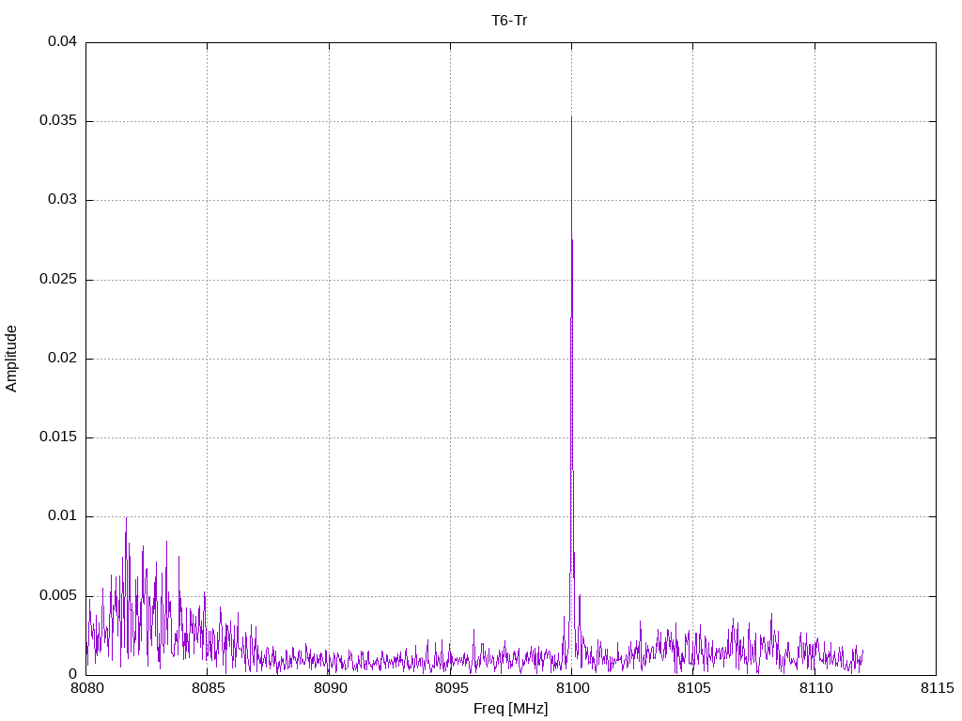
Task: Click the x-axis value 8110
Action: click(x=815, y=688)
